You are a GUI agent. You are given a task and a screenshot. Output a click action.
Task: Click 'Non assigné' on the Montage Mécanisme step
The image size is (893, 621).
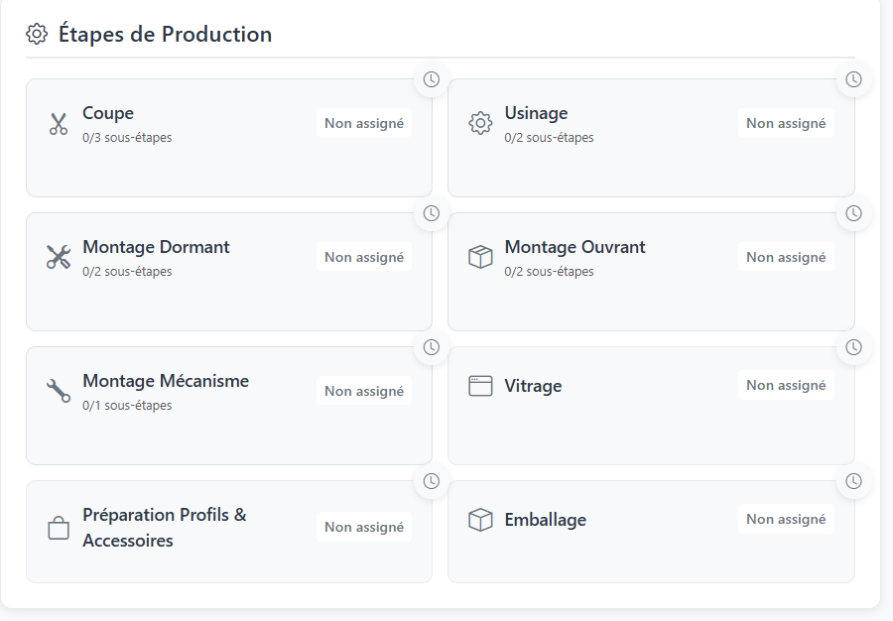coord(364,391)
